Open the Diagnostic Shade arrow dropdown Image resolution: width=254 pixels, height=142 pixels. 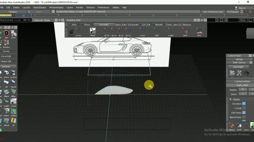point(60,20)
